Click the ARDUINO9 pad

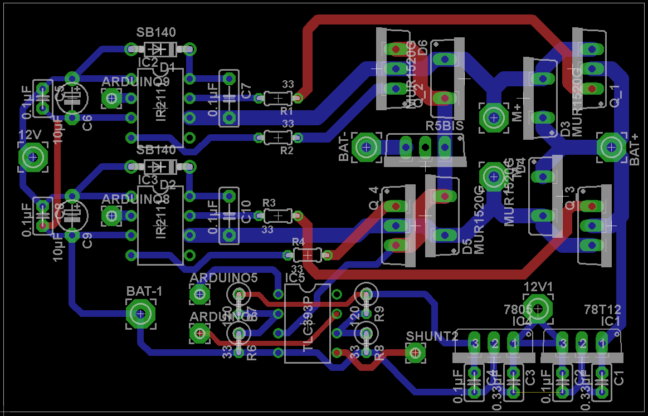(111, 99)
